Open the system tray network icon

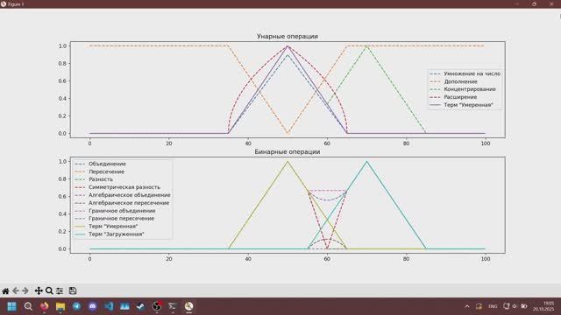(x=506, y=306)
